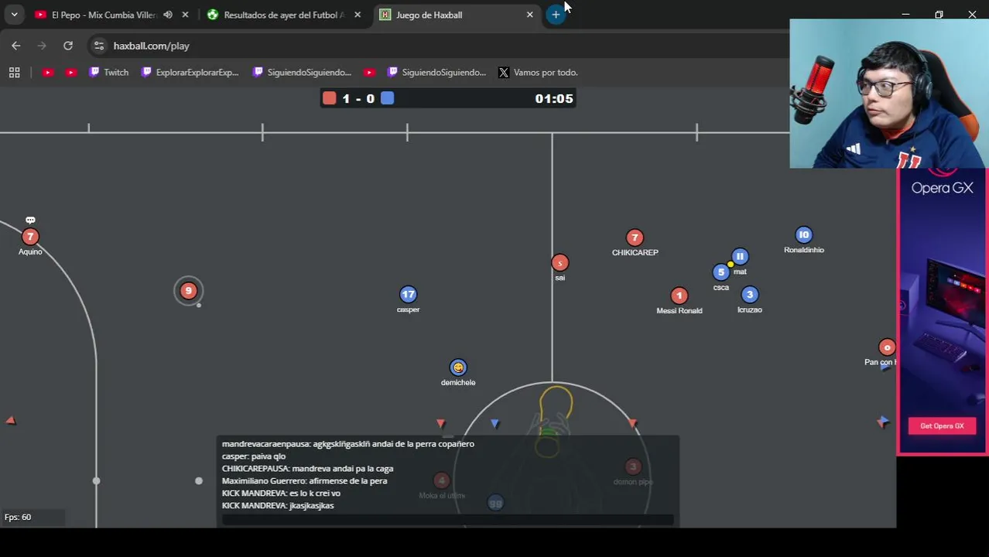Image resolution: width=989 pixels, height=557 pixels.
Task: View site information for haxball.com
Action: [x=98, y=46]
